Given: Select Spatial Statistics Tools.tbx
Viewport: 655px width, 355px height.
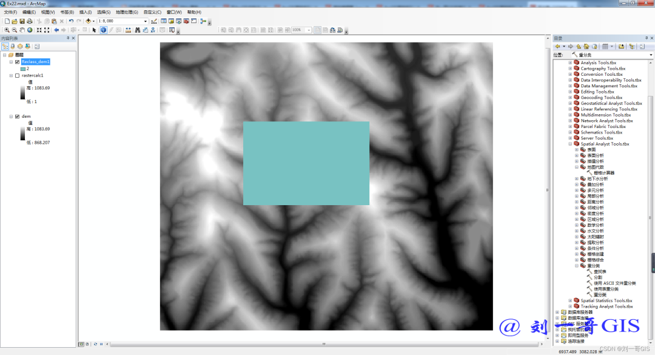Looking at the screenshot, I should pyautogui.click(x=606, y=300).
